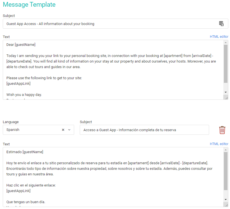Place cursor in English message text area
The image size is (230, 209).
point(113,70)
